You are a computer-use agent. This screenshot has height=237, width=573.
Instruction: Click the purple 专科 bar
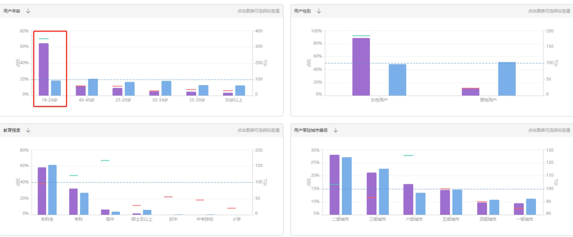click(73, 201)
